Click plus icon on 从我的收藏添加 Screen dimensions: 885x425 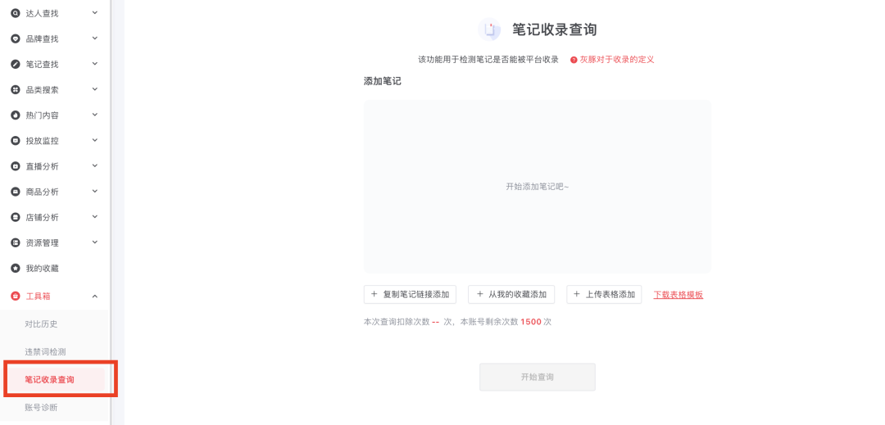(479, 294)
